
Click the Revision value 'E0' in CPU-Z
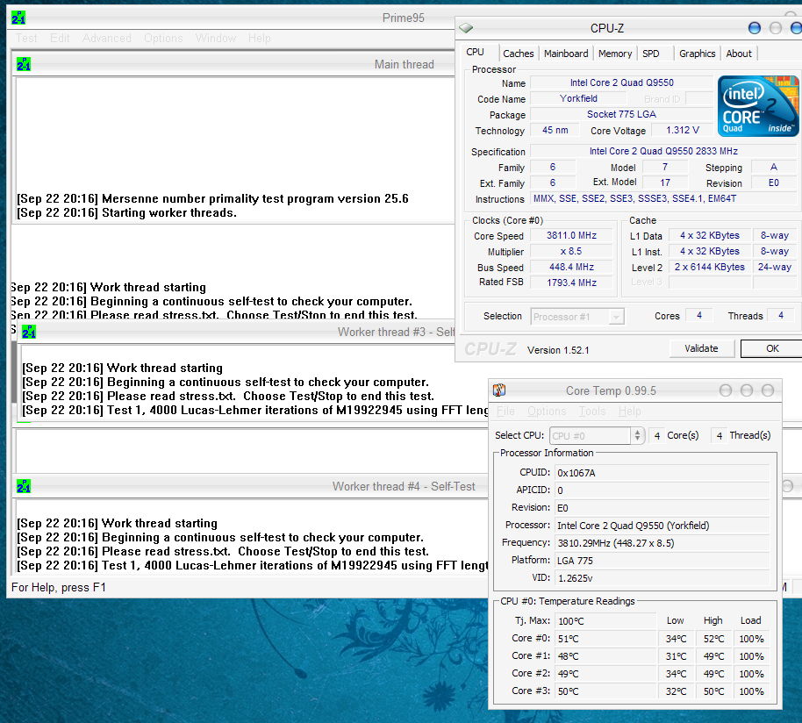tap(773, 183)
